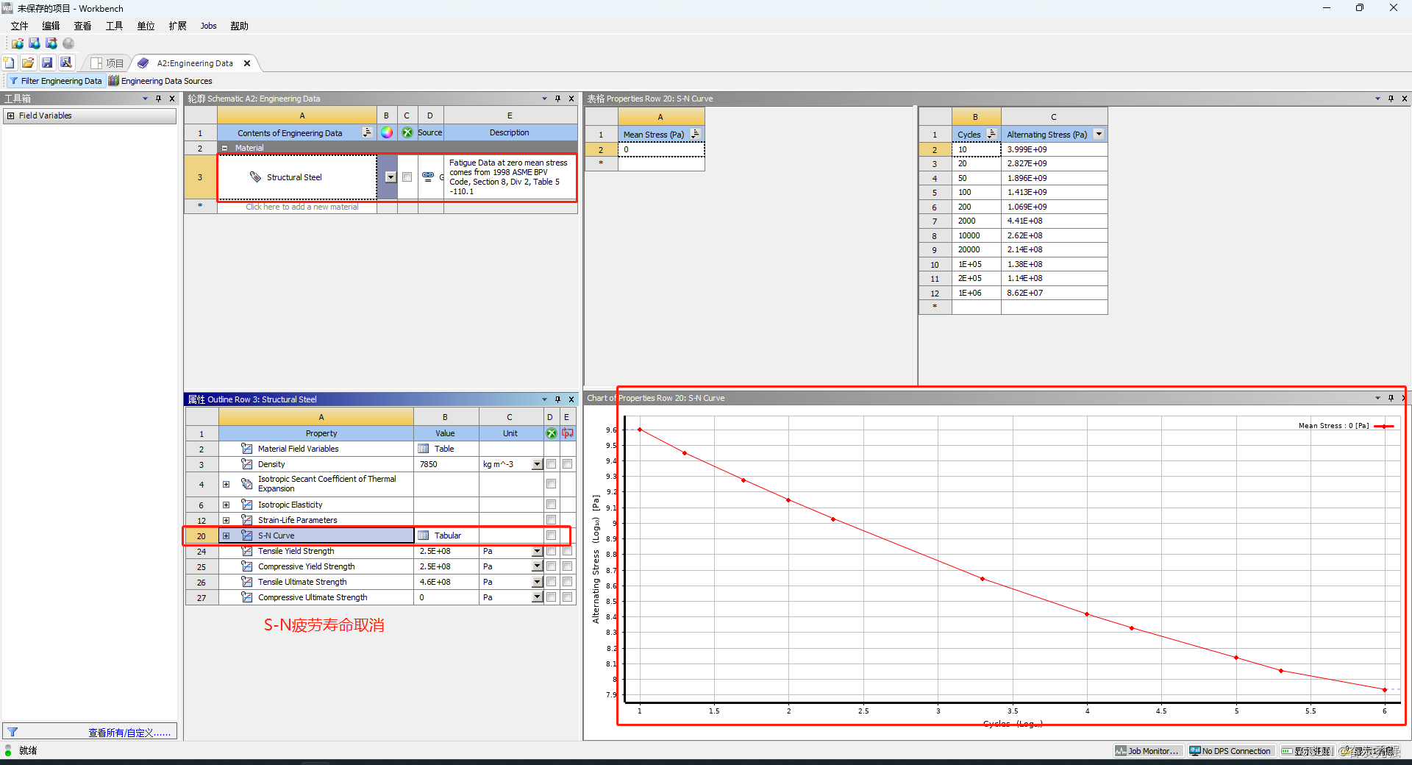The image size is (1412, 765).
Task: Toggle Density suppress checkbox in column D
Action: coord(551,464)
